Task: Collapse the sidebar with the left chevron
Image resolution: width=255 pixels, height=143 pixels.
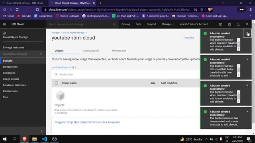Action: (41, 131)
